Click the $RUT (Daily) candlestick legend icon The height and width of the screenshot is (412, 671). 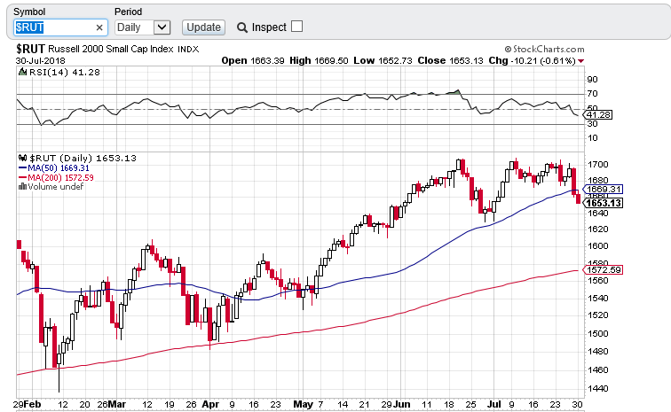click(23, 158)
